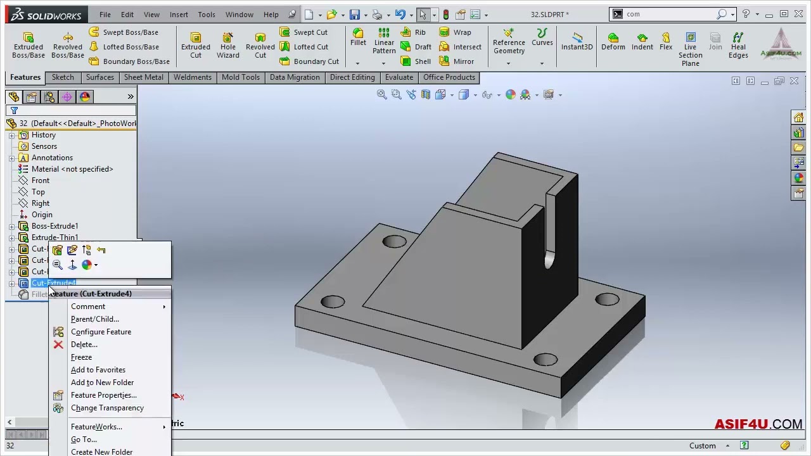This screenshot has height=456, width=811.
Task: Open the PropertyManager tab icon
Action: coord(32,97)
